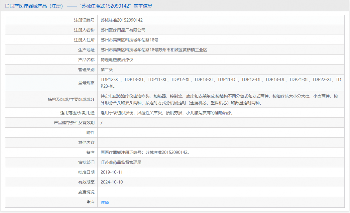
Task: Select the company name 苏州医疗用品厂有限公司
Action: tap(123, 30)
